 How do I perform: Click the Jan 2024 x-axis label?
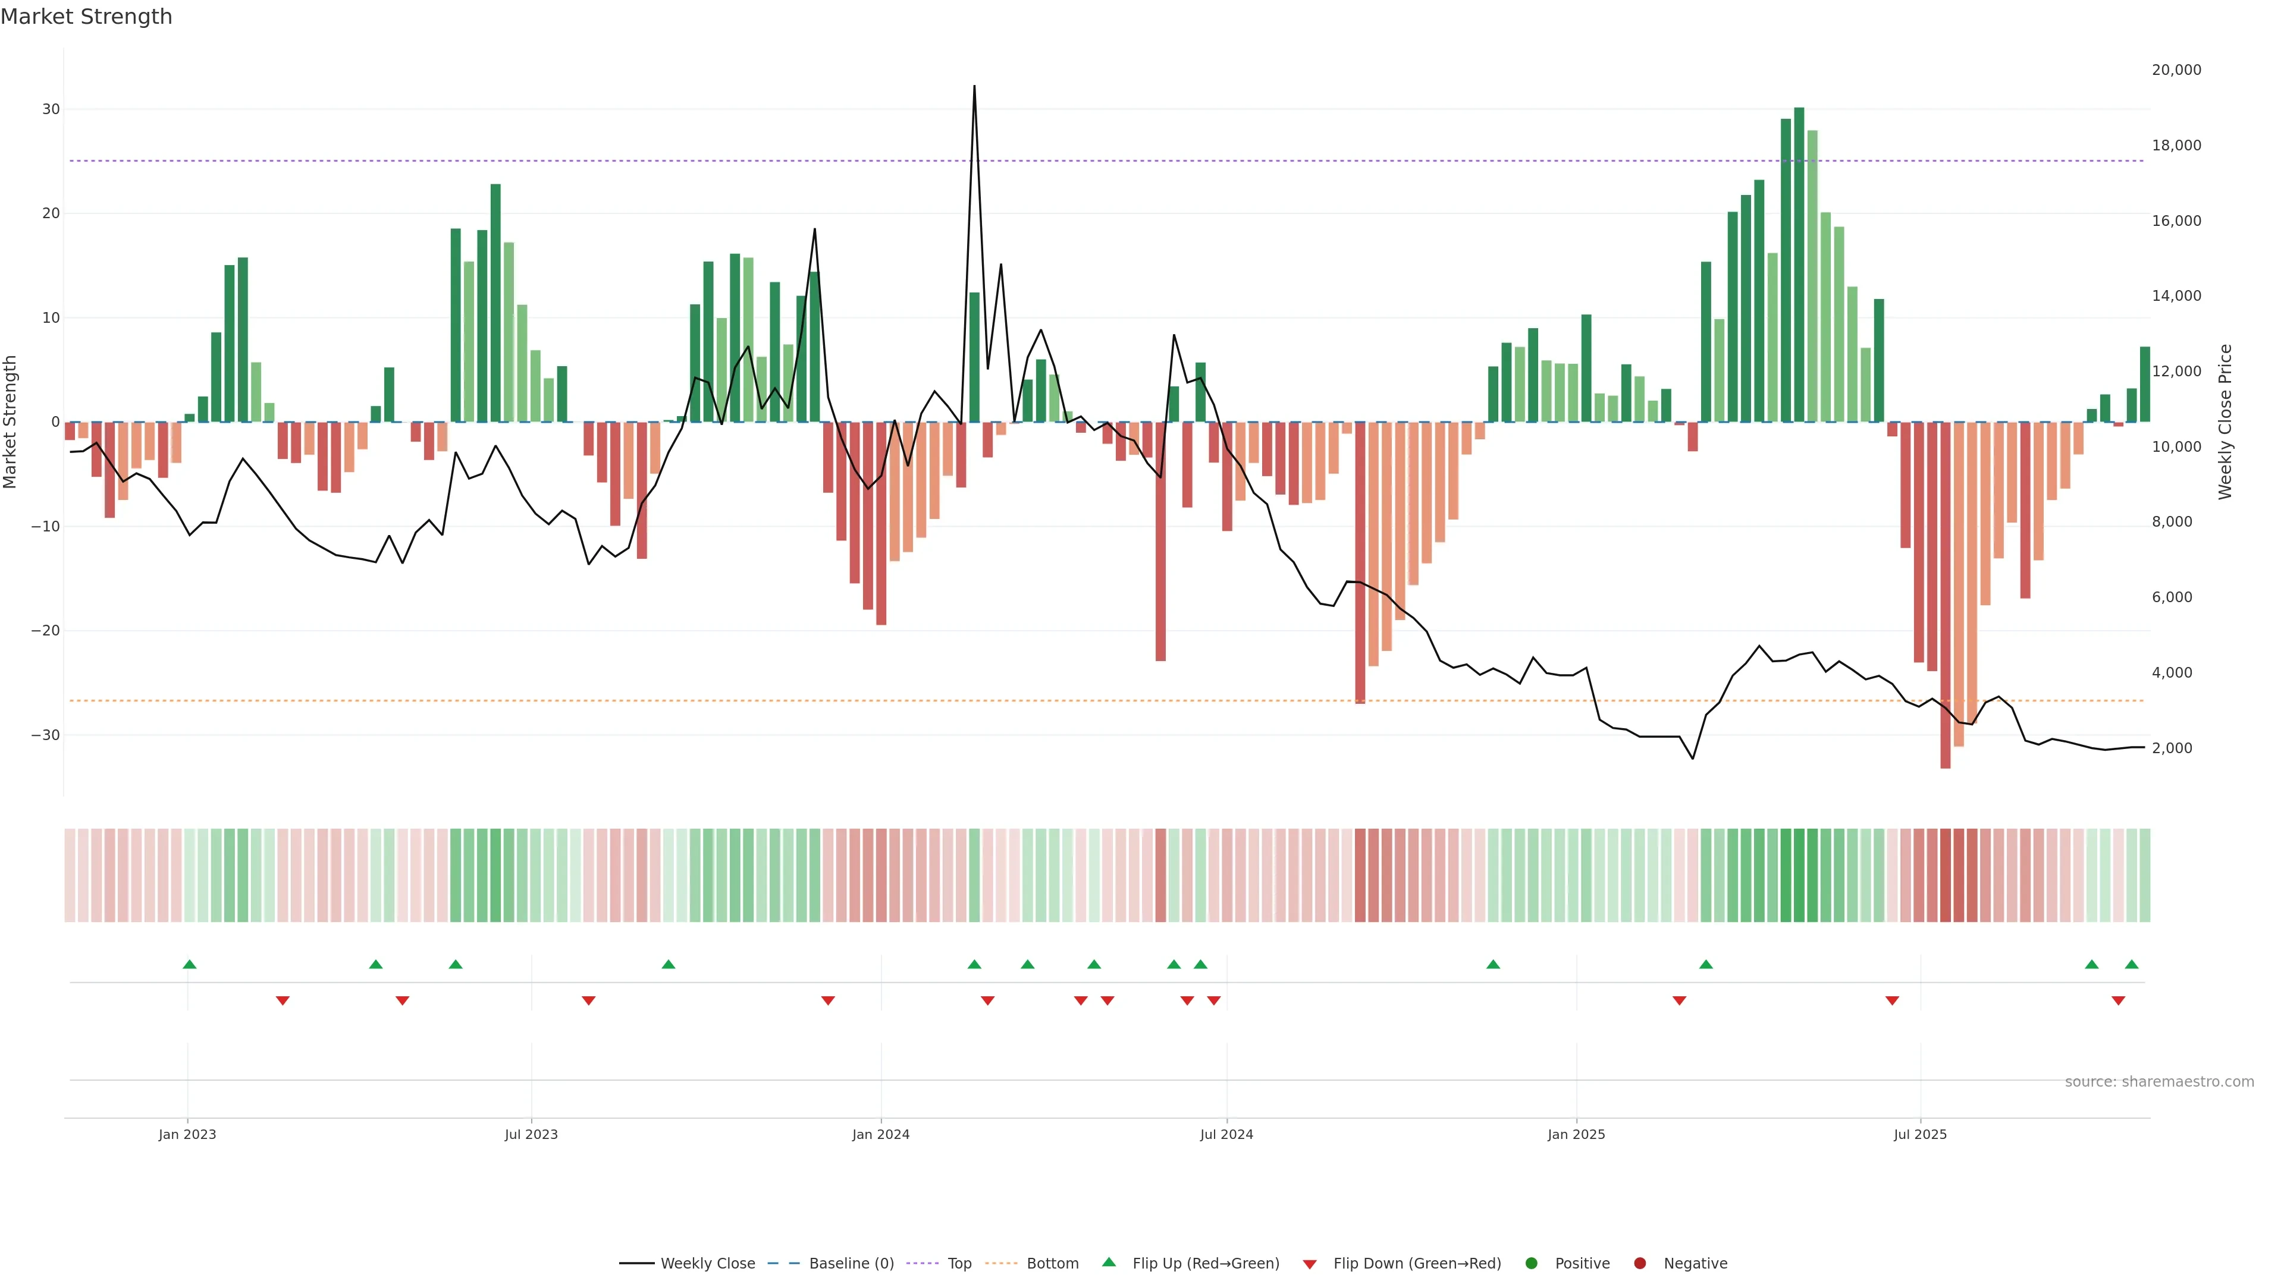880,1134
